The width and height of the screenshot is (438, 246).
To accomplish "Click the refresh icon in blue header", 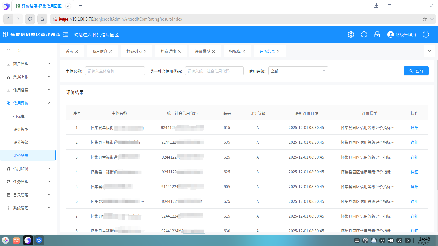I will [364, 34].
